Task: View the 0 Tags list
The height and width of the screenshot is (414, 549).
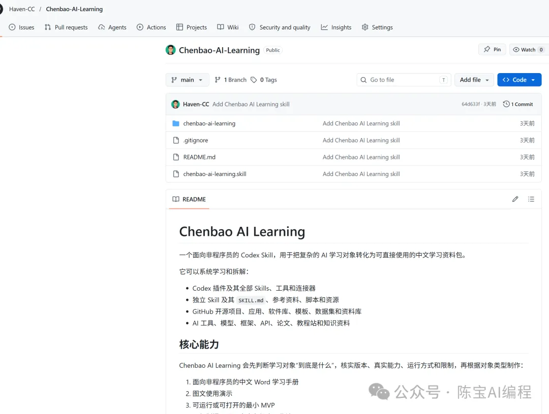Action: tap(264, 80)
